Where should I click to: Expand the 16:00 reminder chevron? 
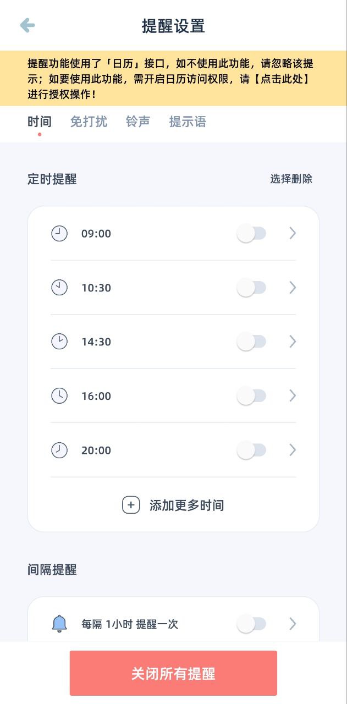pyautogui.click(x=293, y=396)
